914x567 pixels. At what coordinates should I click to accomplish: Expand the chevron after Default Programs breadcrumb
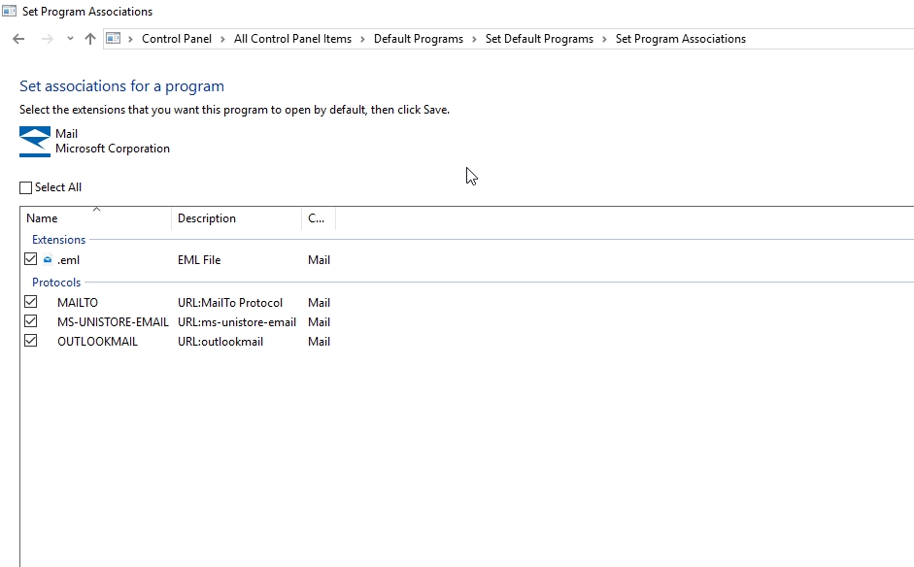(475, 39)
